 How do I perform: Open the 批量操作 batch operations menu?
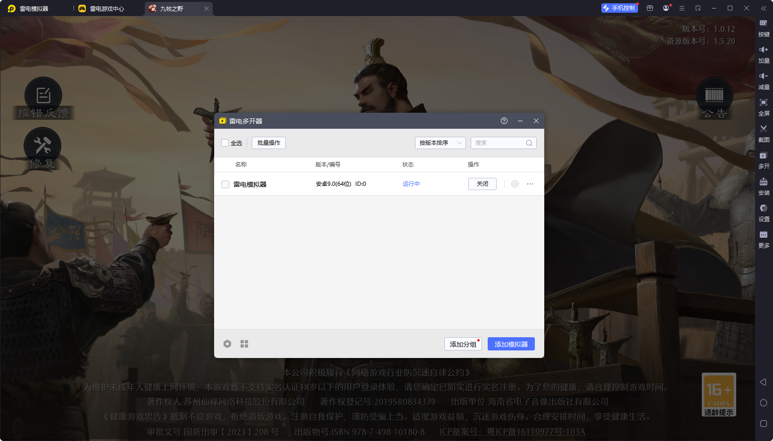(x=268, y=143)
